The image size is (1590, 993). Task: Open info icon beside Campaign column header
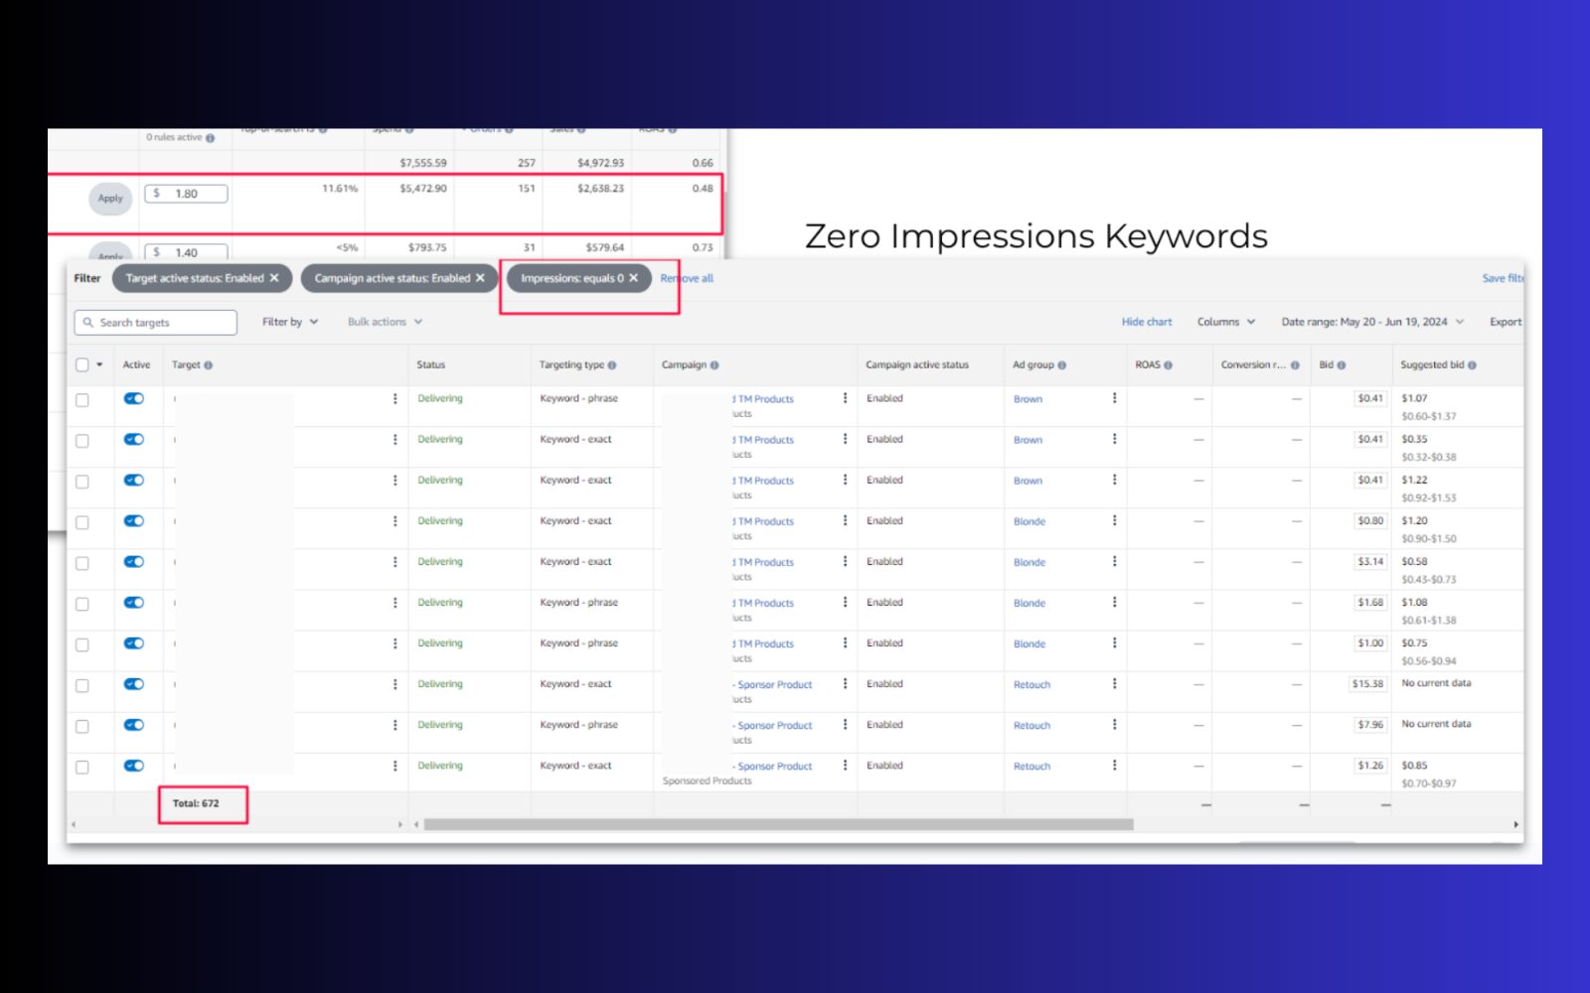coord(715,365)
